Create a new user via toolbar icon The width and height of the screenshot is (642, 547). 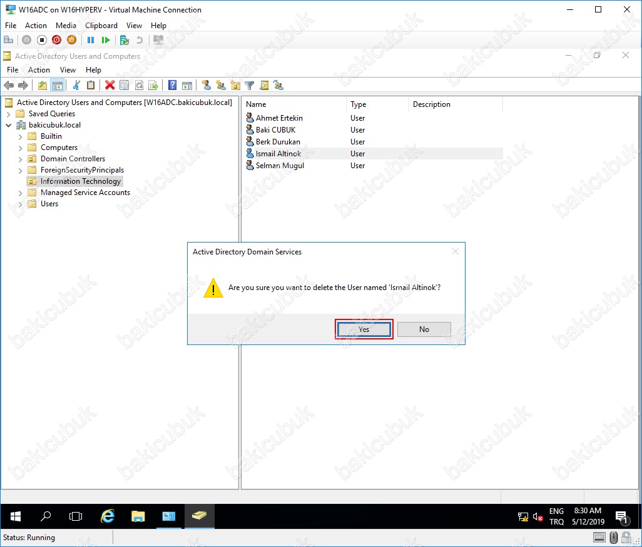(206, 85)
